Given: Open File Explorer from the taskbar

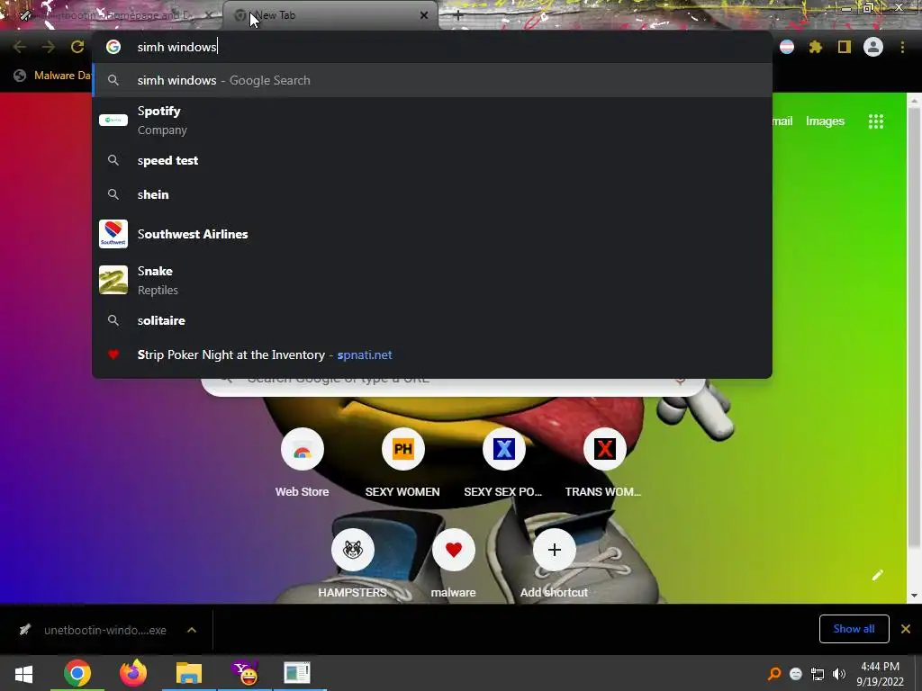Looking at the screenshot, I should click(x=189, y=673).
